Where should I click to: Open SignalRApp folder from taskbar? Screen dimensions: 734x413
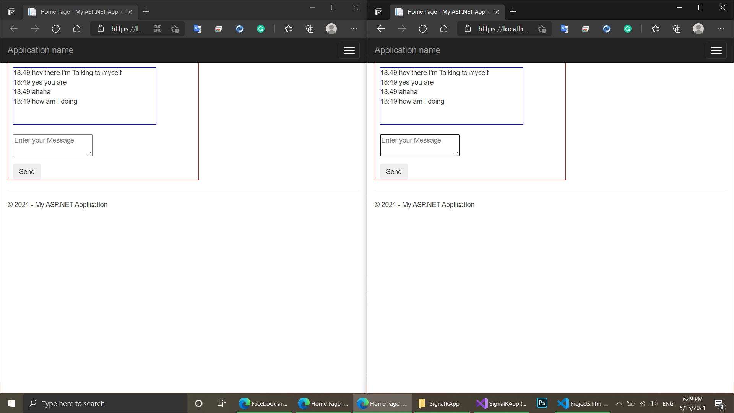click(442, 403)
